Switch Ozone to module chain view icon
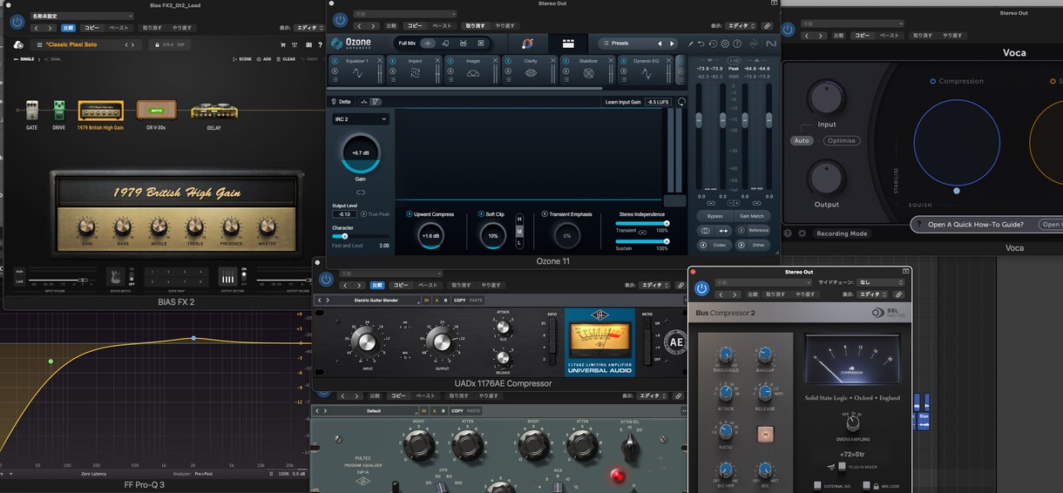Viewport: 1063px width, 493px height. (568, 43)
